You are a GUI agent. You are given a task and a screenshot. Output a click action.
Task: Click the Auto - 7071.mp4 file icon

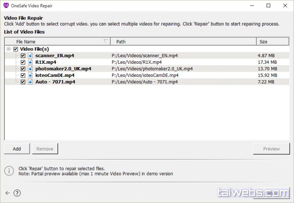(31, 82)
